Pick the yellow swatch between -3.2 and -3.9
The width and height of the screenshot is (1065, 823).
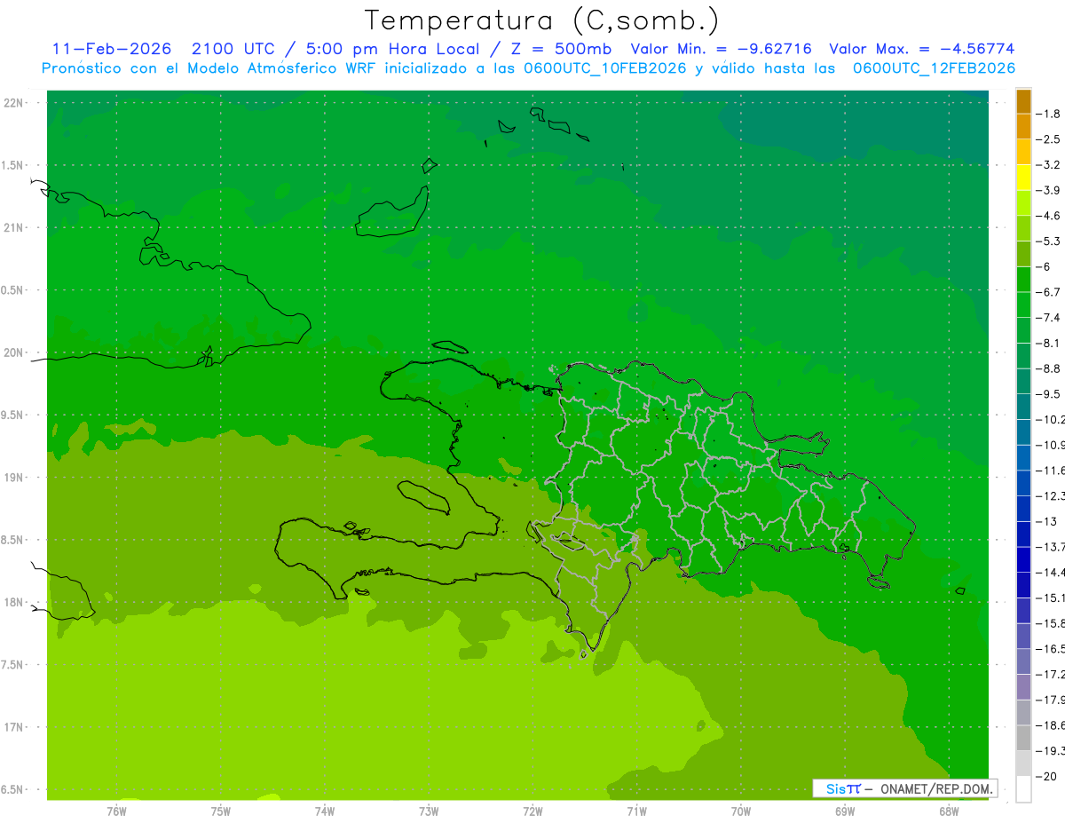coord(1023,178)
